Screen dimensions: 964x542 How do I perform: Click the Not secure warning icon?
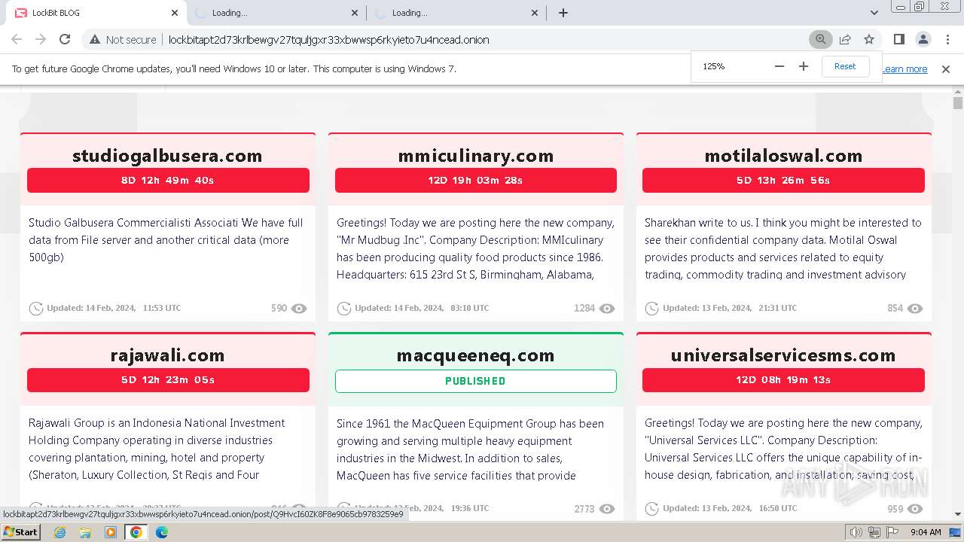(95, 40)
